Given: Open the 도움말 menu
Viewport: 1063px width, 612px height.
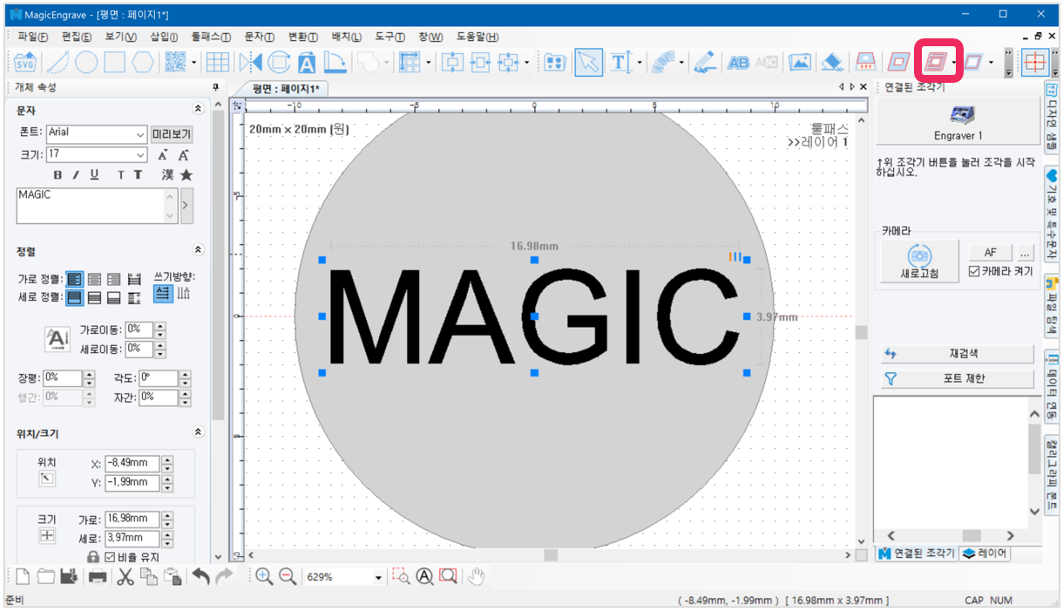Looking at the screenshot, I should pyautogui.click(x=477, y=37).
